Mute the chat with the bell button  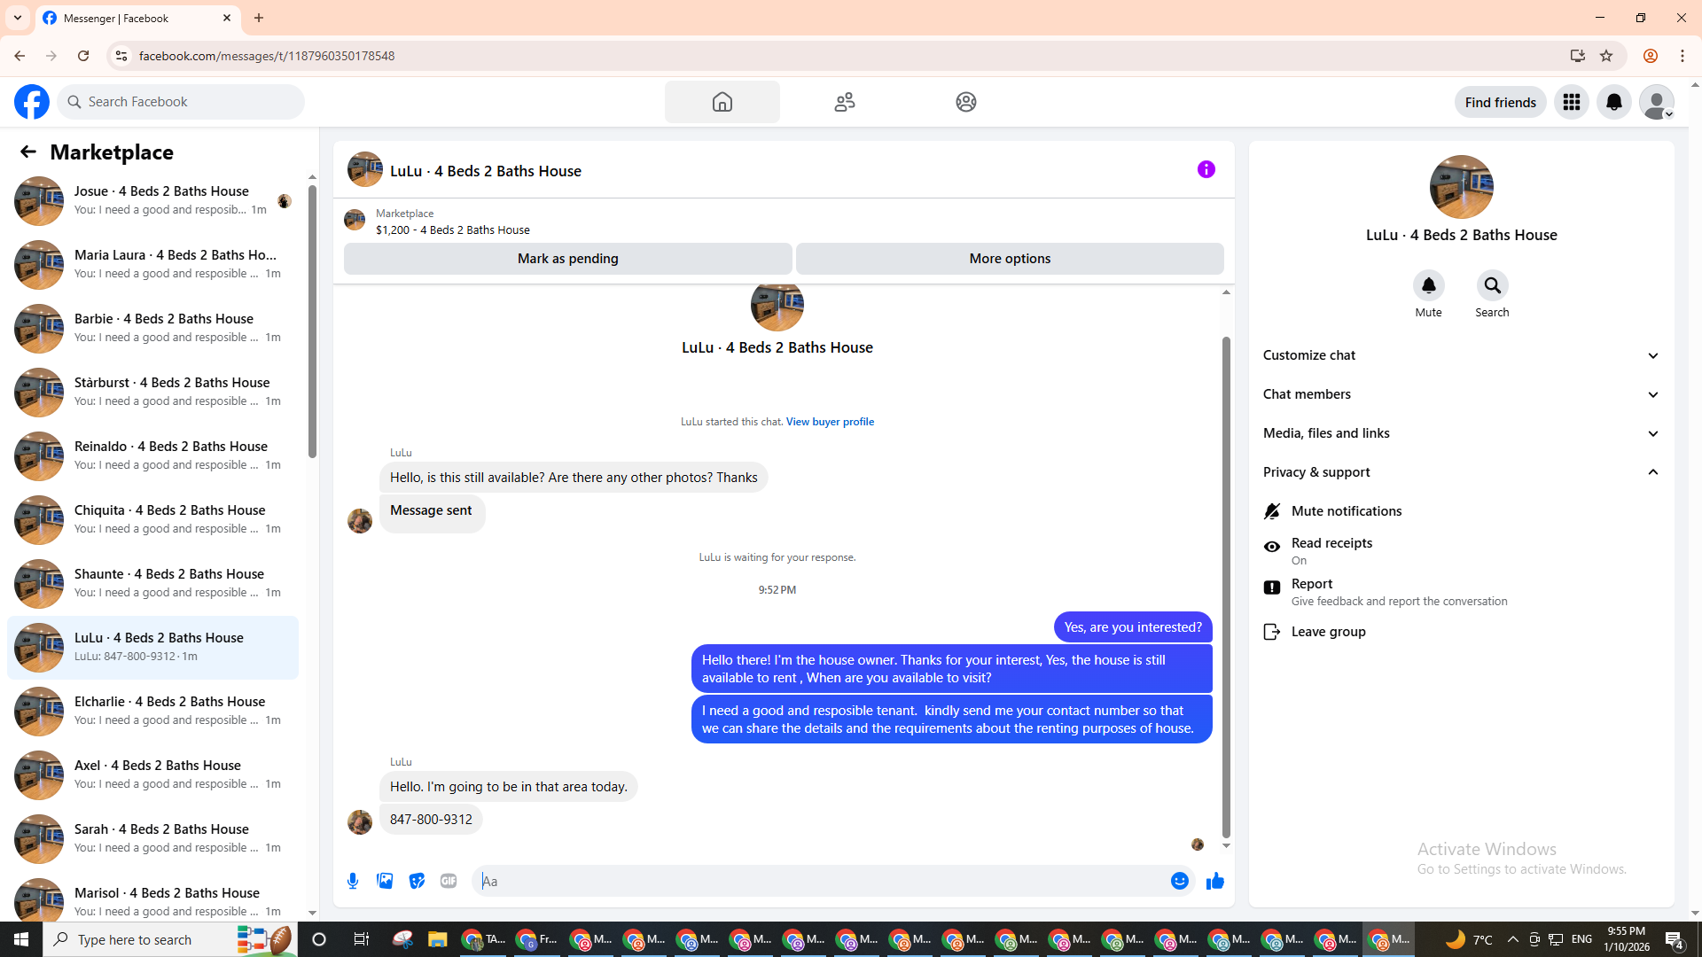coord(1428,286)
